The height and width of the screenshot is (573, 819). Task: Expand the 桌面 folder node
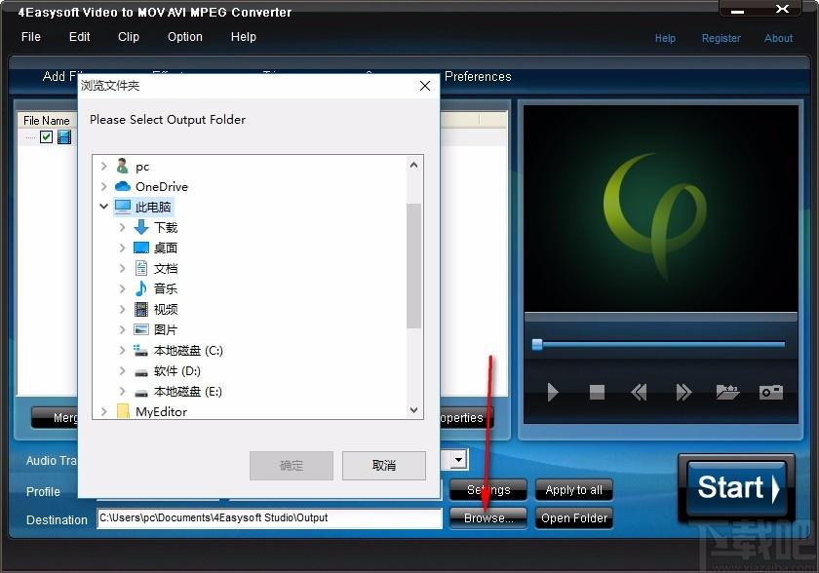click(122, 248)
